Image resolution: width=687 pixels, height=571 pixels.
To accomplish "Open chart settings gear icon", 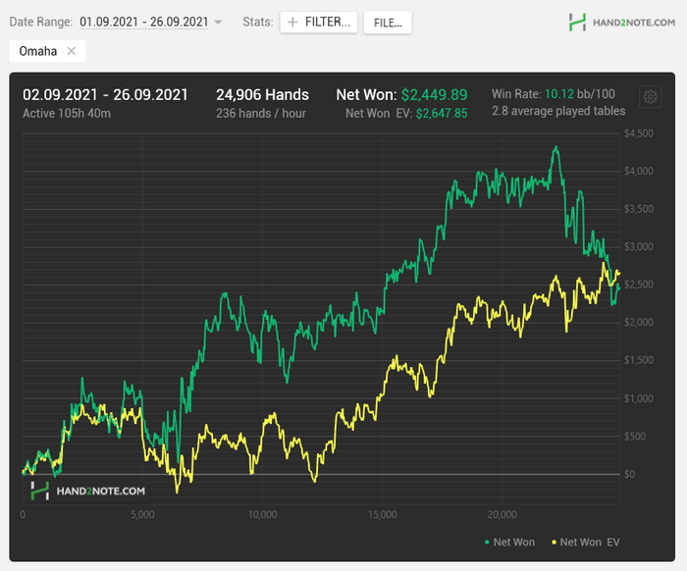I will pyautogui.click(x=650, y=96).
